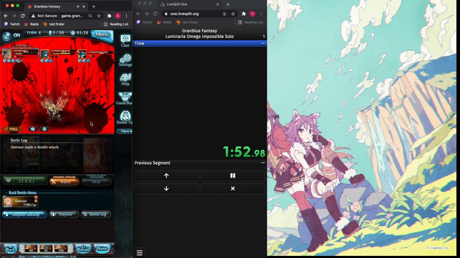This screenshot has height=258, width=460.
Task: Click LiveSplit up arrow (undo split) button
Action: (x=166, y=176)
